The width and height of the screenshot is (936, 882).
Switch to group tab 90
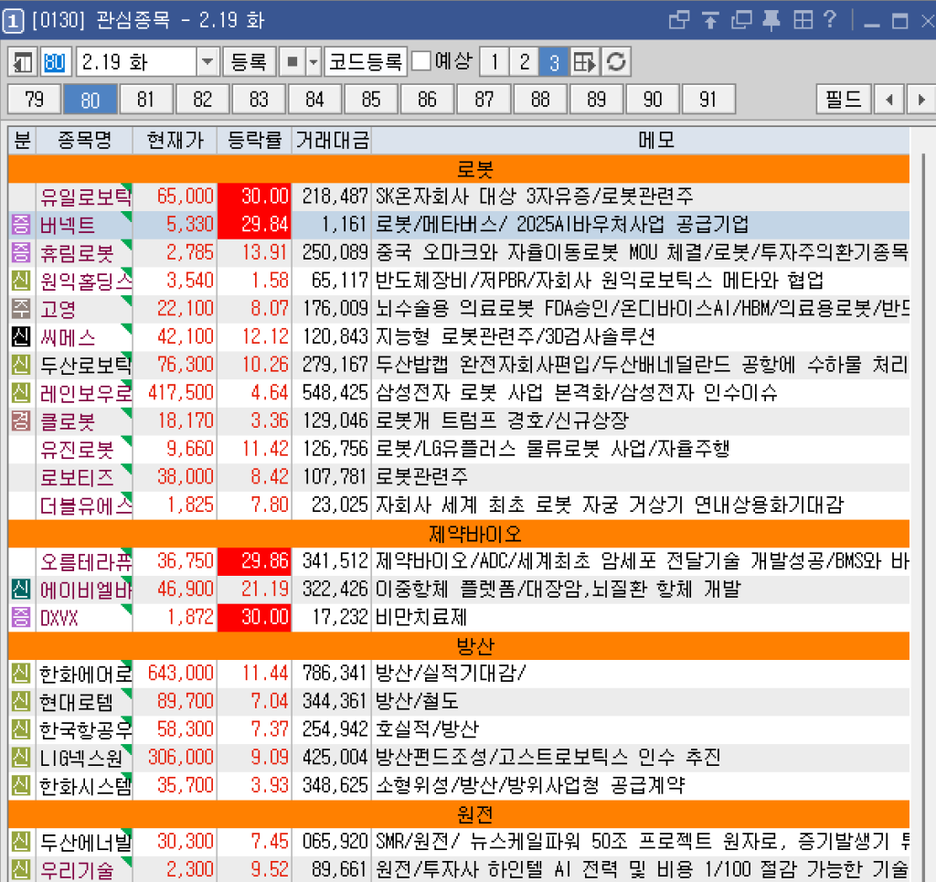653,99
